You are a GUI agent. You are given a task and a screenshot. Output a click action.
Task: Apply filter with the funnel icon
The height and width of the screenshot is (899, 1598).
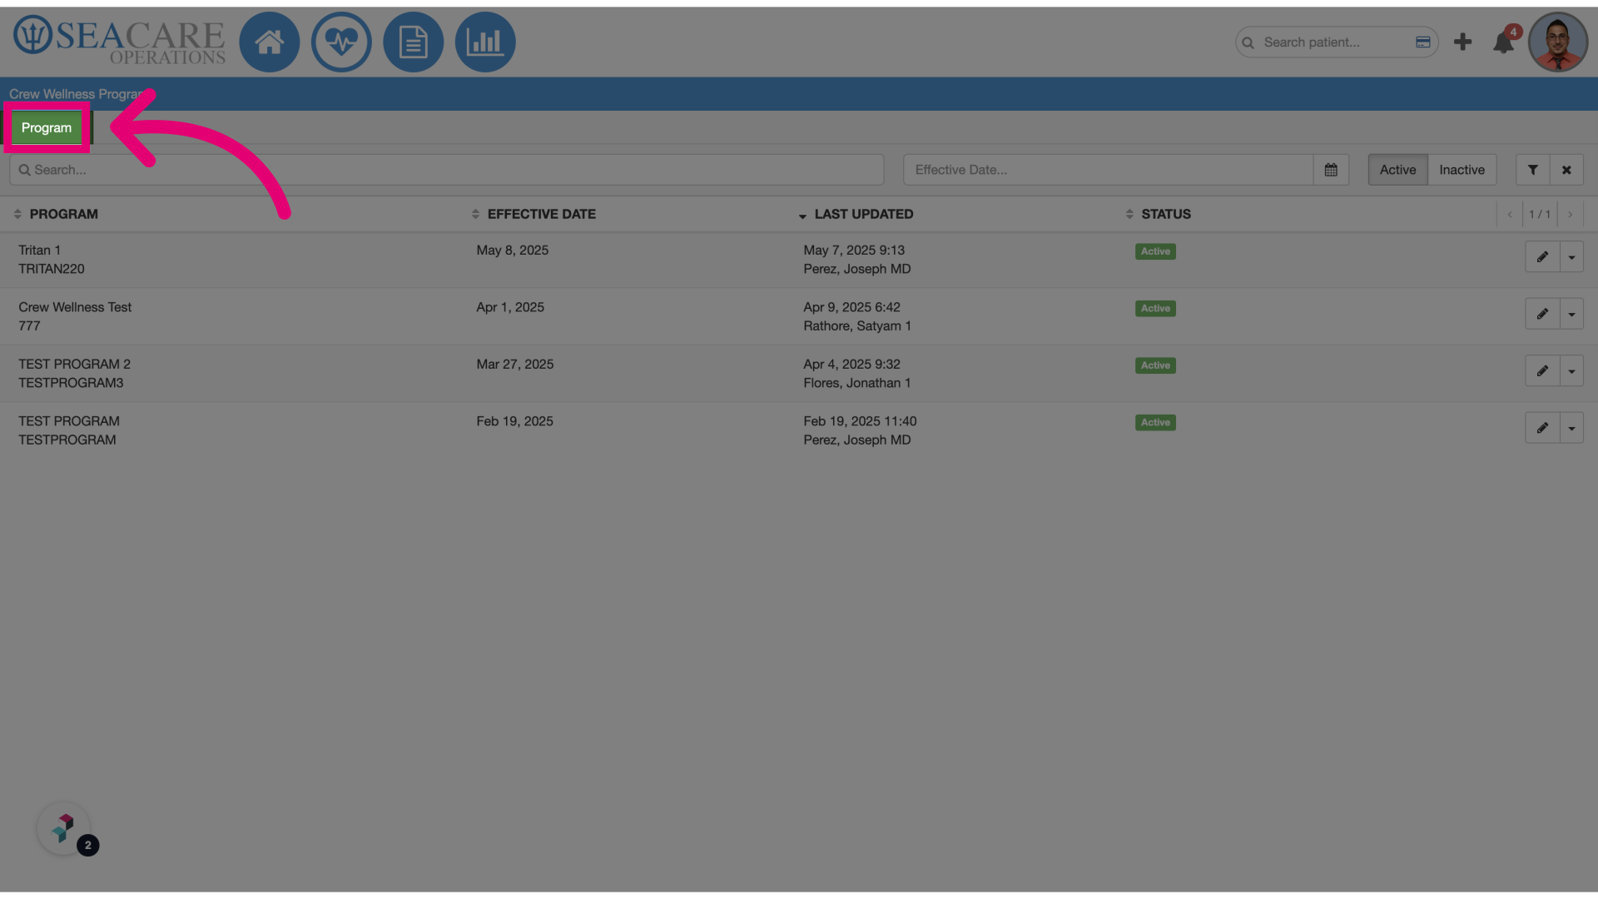pyautogui.click(x=1532, y=170)
